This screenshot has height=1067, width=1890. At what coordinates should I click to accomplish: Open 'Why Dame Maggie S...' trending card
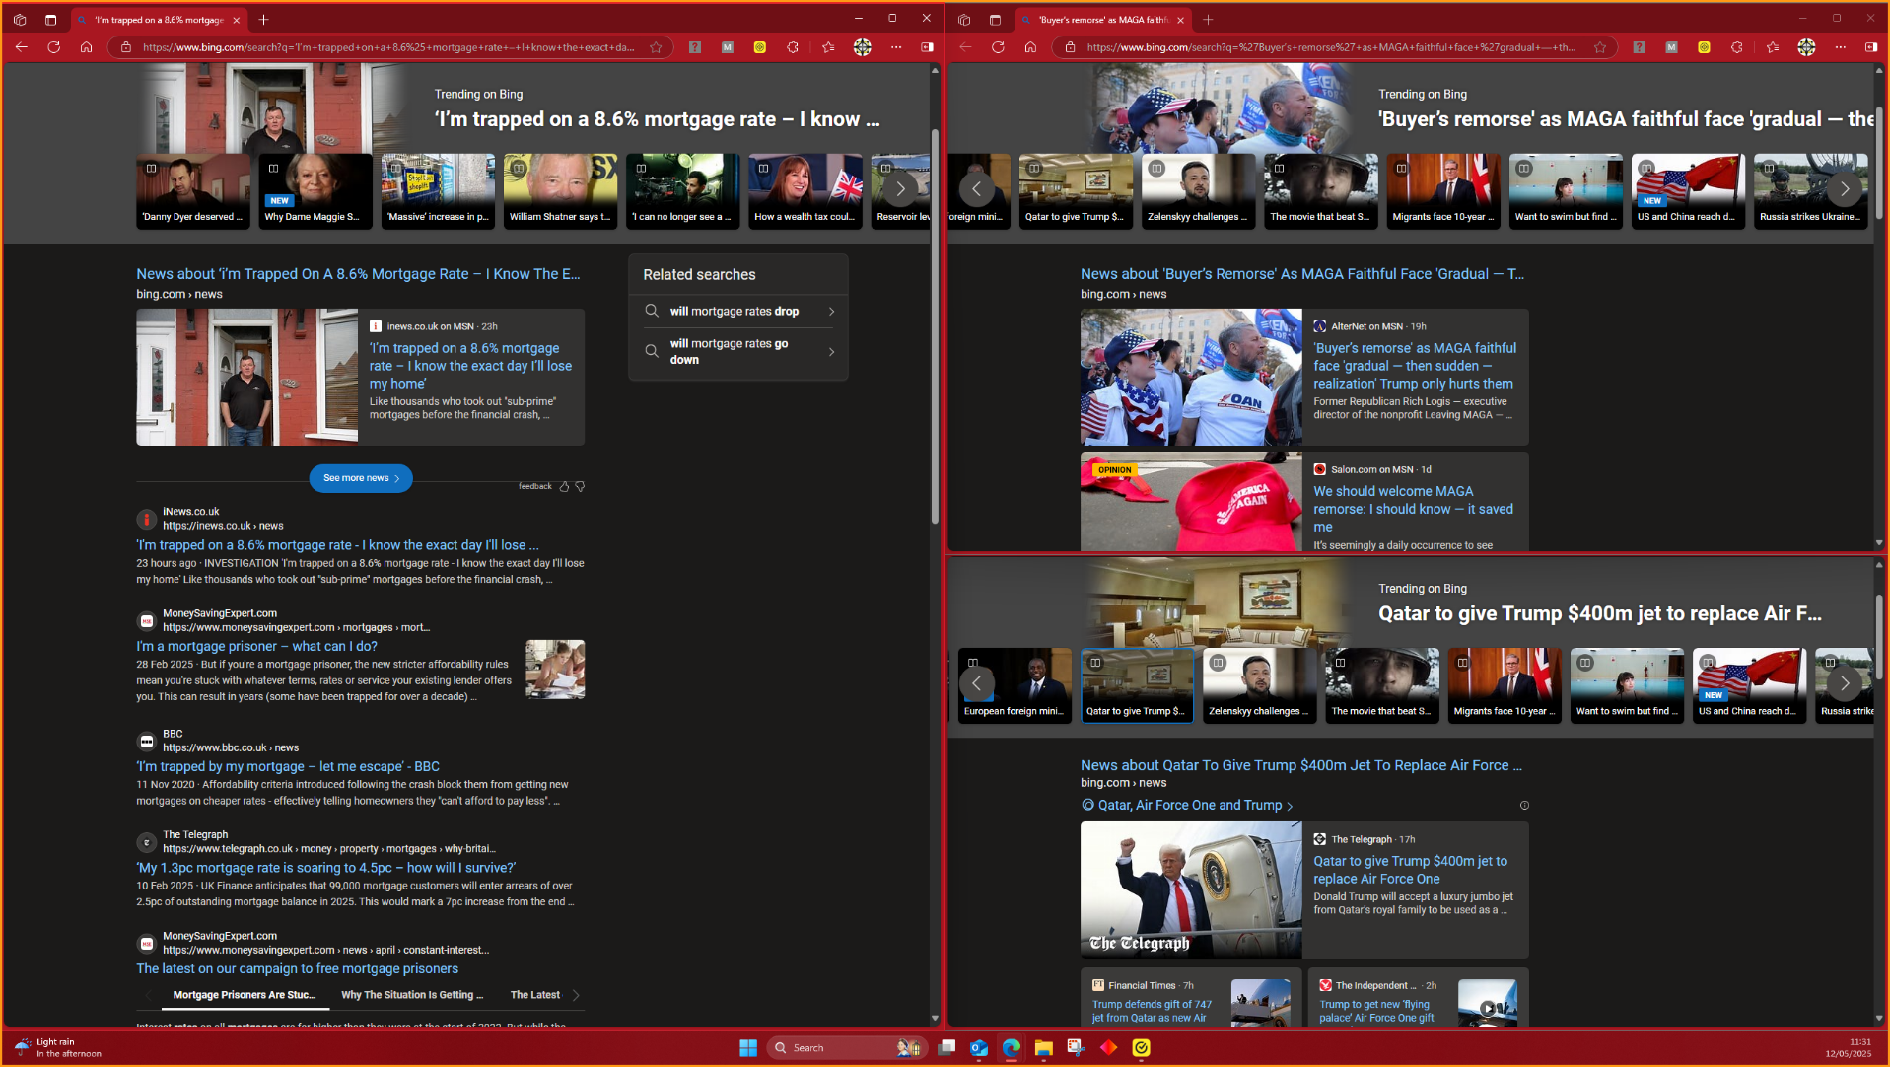click(315, 191)
